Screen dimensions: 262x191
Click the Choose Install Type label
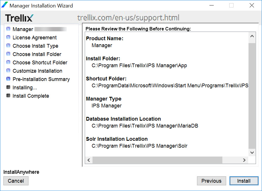(35, 46)
